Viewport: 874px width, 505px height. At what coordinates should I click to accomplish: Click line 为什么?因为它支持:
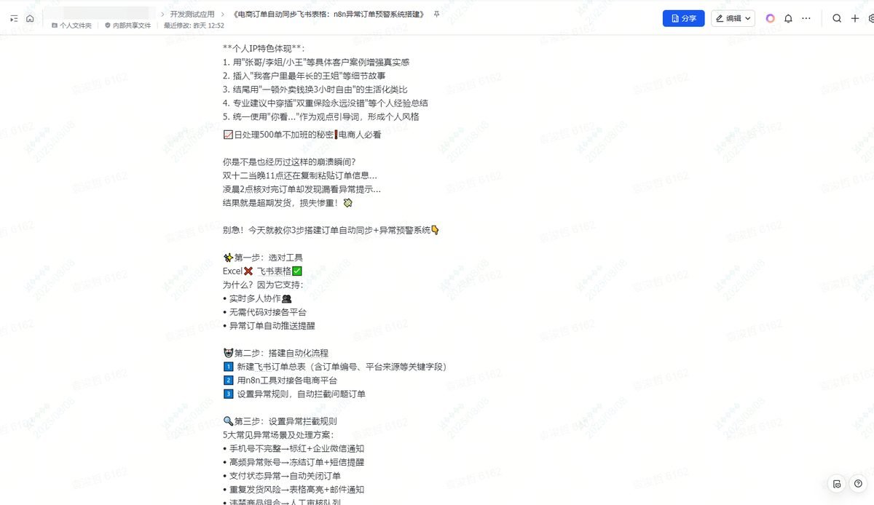262,285
